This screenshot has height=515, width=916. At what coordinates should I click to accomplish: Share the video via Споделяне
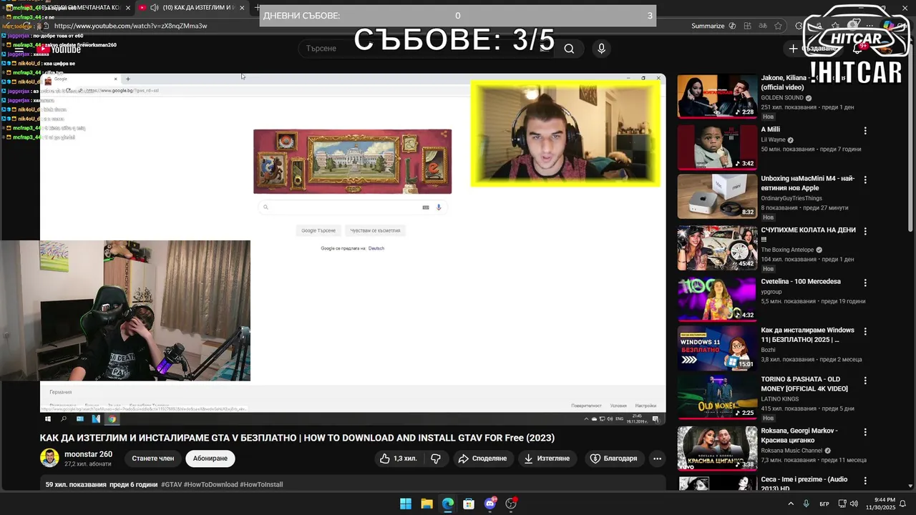click(x=482, y=458)
